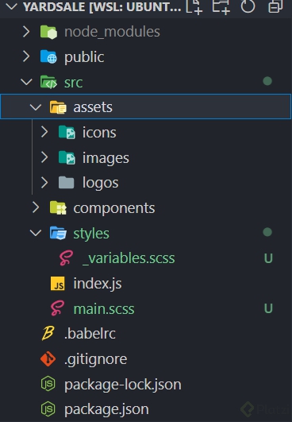Expand the components folder chevron
292x422 pixels.
(36, 207)
